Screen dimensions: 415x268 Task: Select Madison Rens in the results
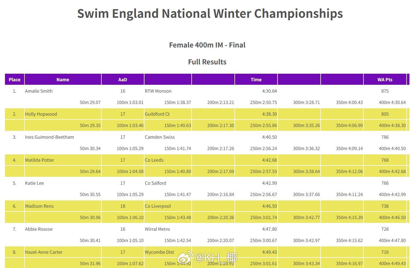tap(39, 206)
